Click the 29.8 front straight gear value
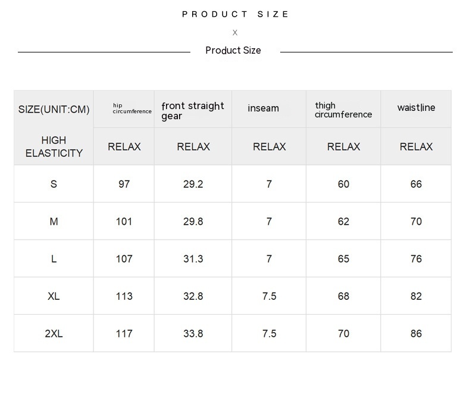Viewport: 470px width, 397px height. pos(193,222)
